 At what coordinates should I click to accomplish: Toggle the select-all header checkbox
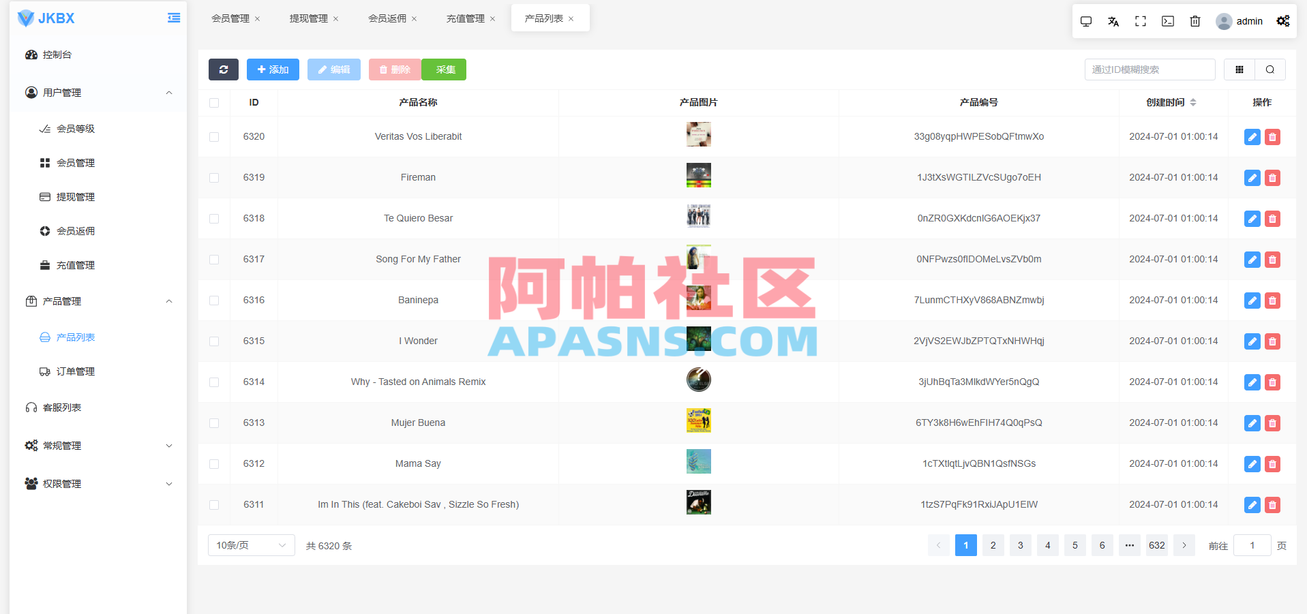pyautogui.click(x=214, y=103)
